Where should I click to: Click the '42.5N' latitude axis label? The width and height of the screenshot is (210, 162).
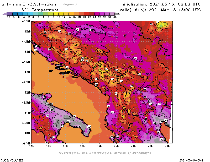(26, 82)
